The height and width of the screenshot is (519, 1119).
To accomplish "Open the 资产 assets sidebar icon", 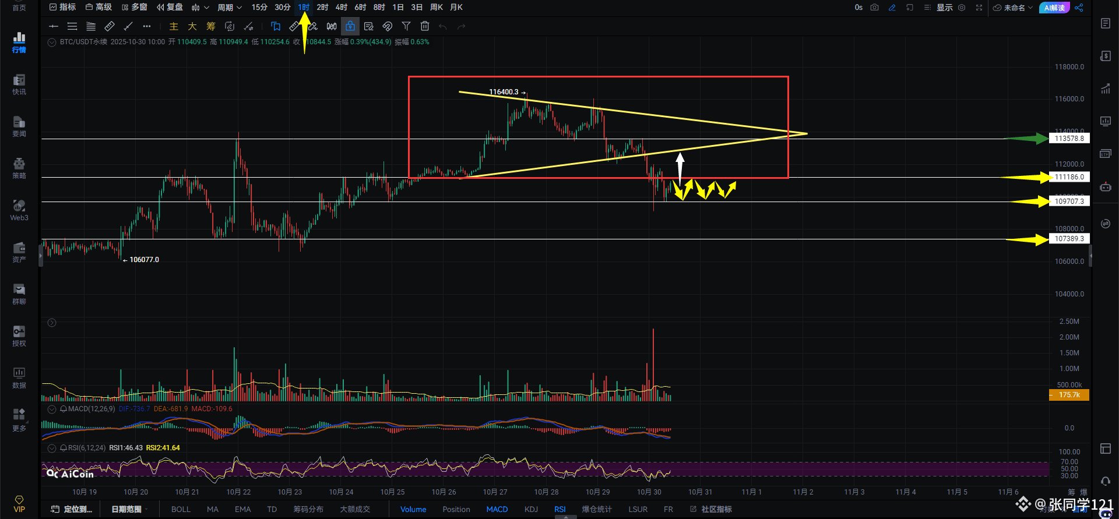I will coord(19,252).
